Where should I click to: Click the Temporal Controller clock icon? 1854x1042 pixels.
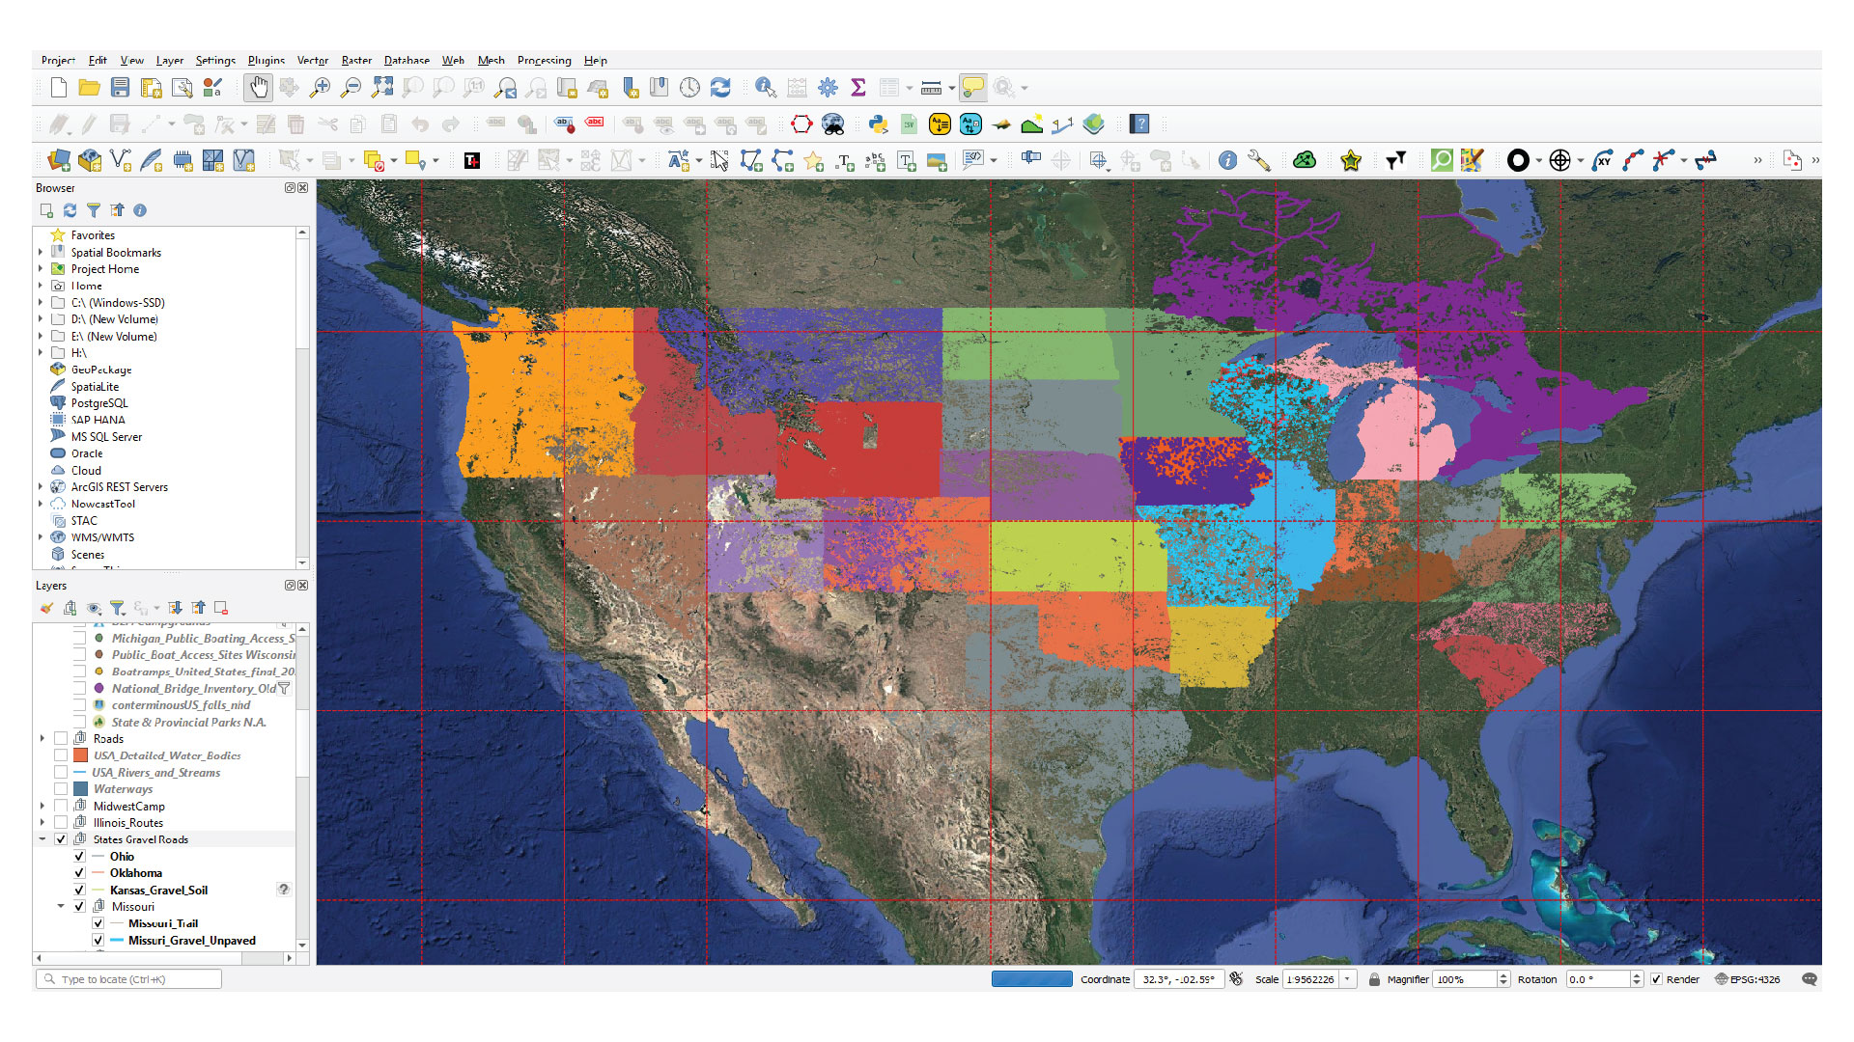[x=689, y=88]
